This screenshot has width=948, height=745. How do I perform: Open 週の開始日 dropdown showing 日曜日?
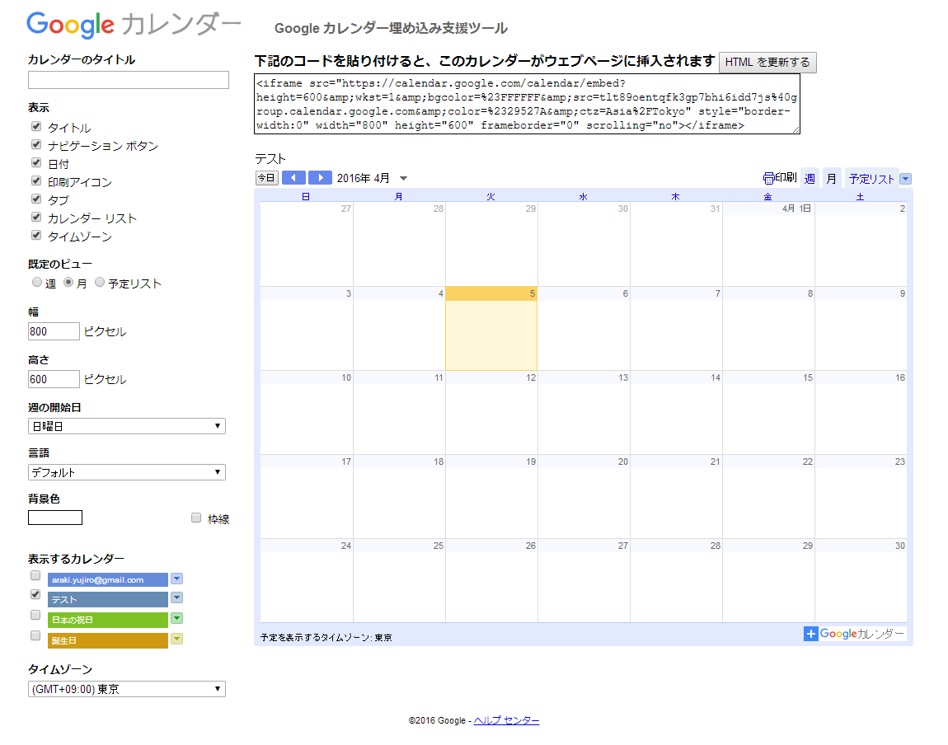[127, 426]
